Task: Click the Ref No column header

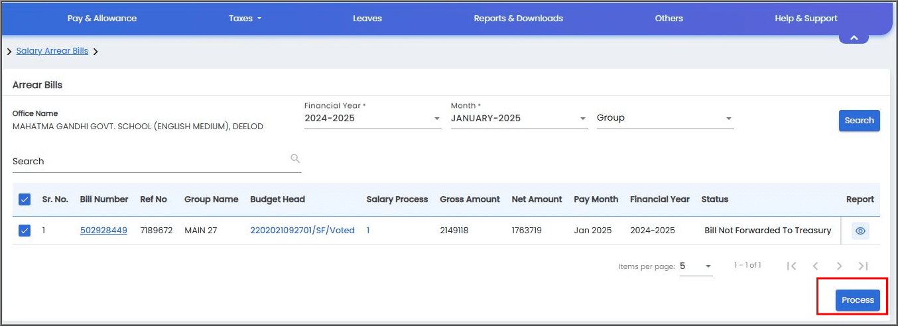Action: (154, 199)
